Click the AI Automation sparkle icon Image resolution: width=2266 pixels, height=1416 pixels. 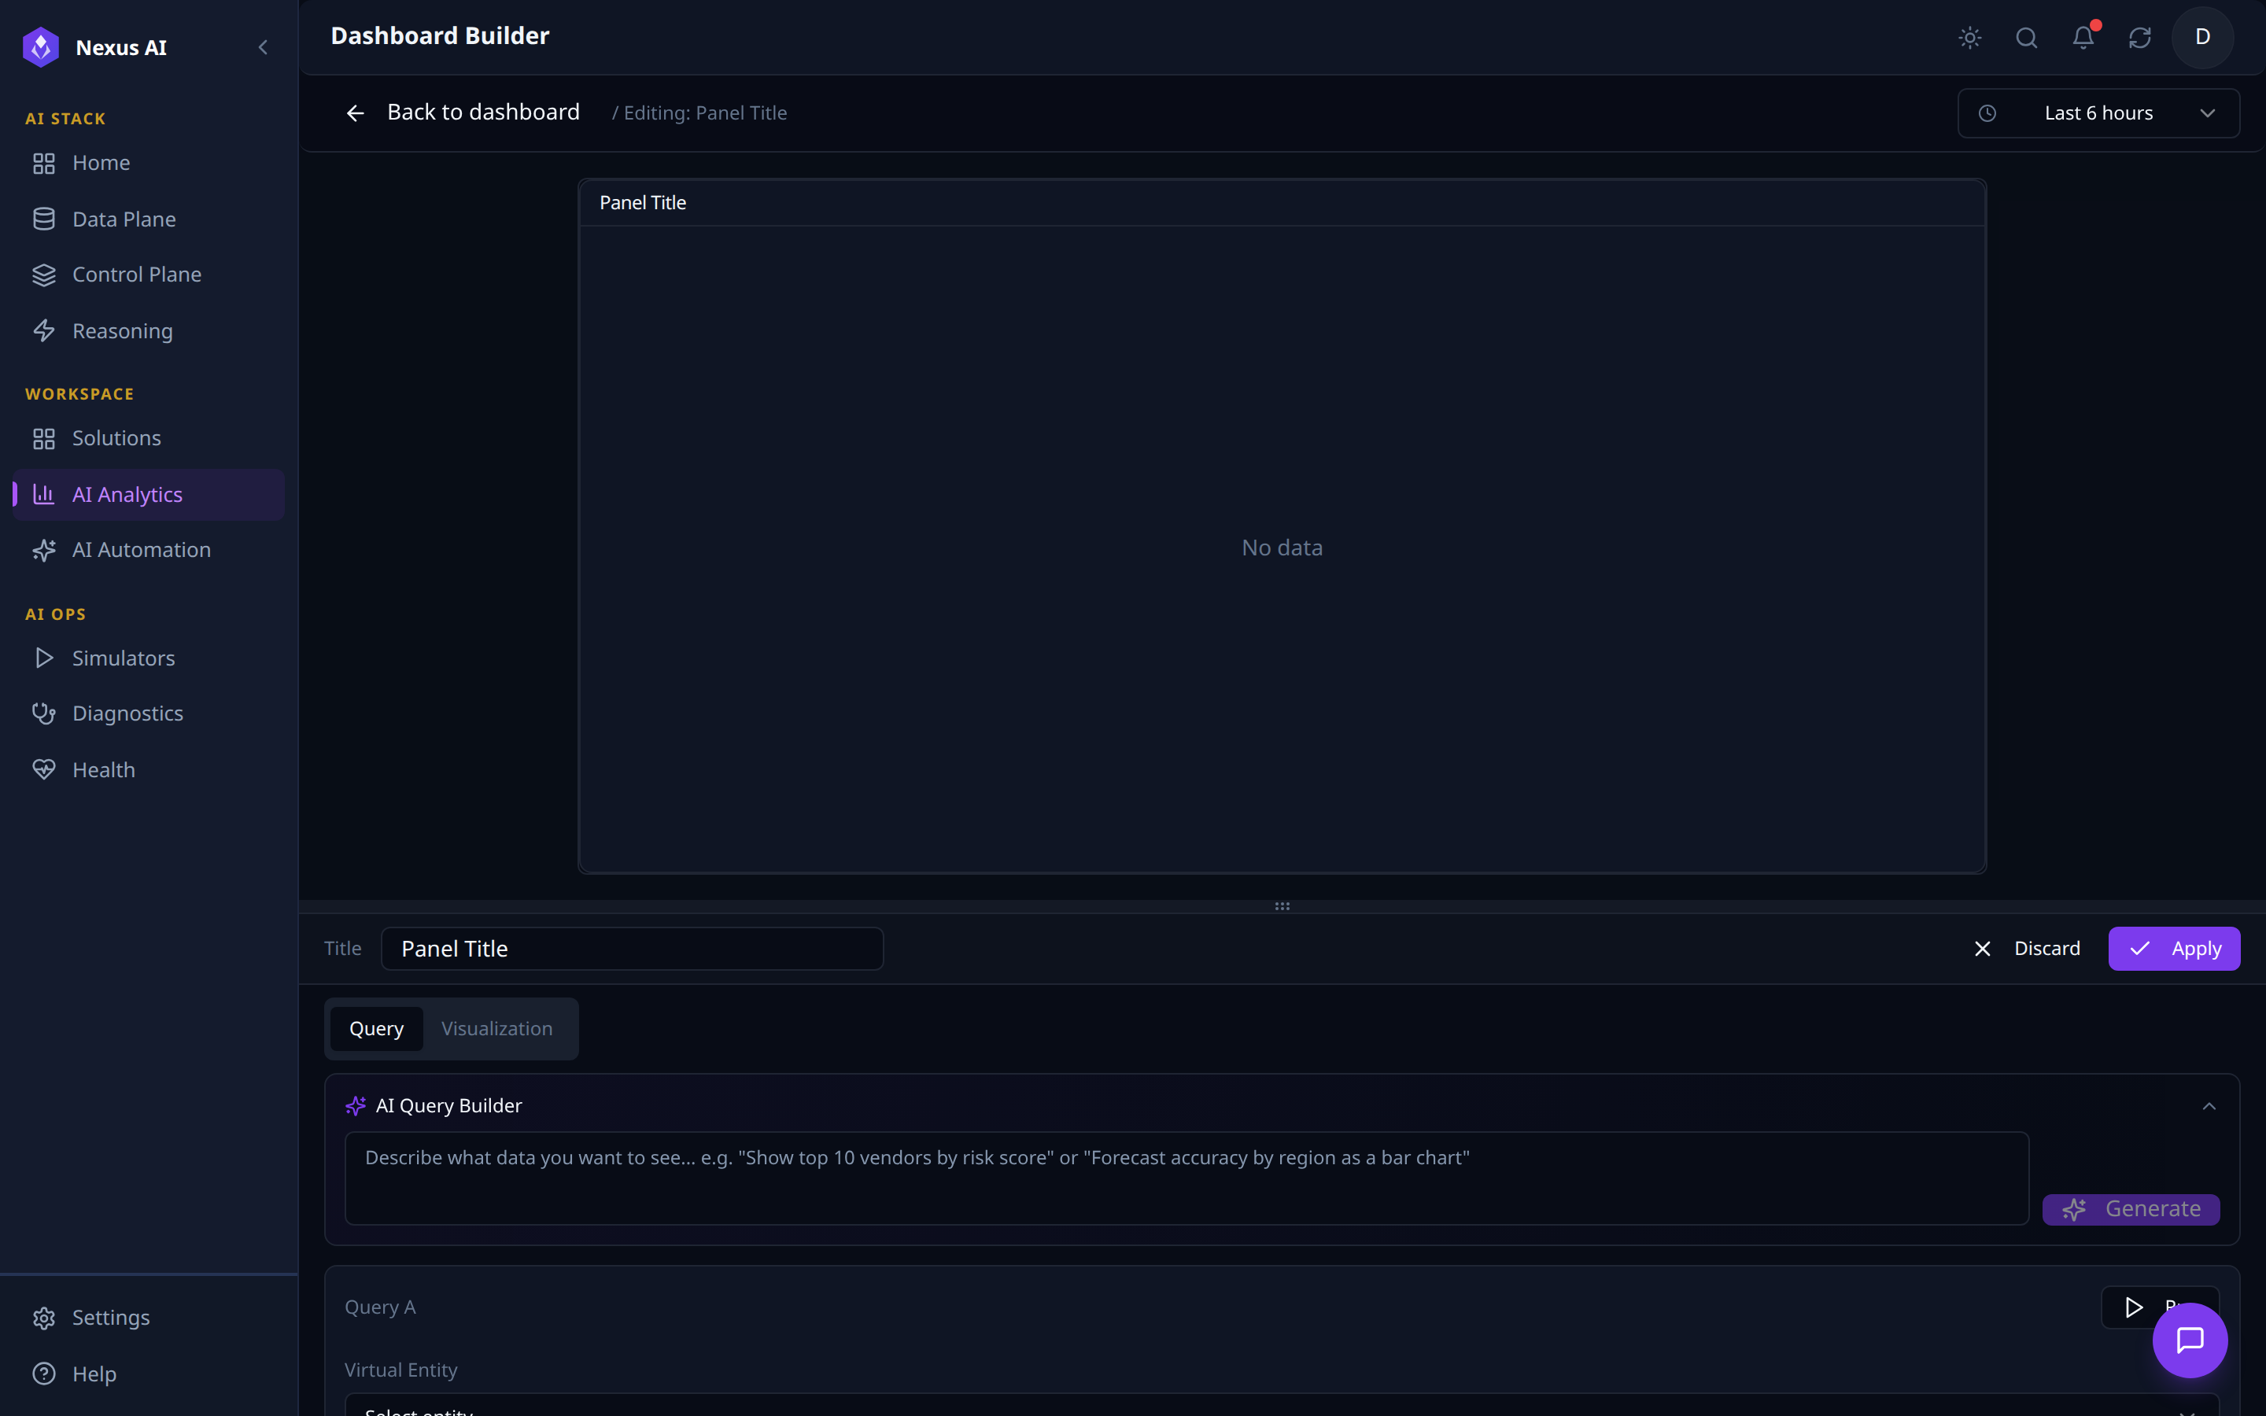(44, 550)
